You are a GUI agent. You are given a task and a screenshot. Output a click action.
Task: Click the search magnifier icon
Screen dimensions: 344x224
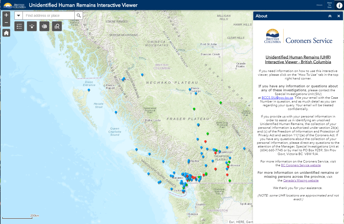(78, 15)
